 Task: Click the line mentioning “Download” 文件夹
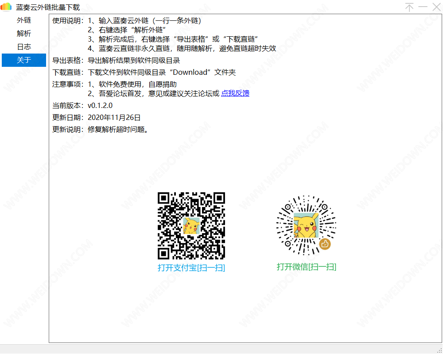point(162,73)
